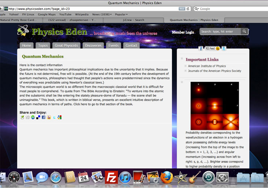The image size is (268, 188).
Task: Launch Photo Booth from the dock
Action: coord(139,177)
